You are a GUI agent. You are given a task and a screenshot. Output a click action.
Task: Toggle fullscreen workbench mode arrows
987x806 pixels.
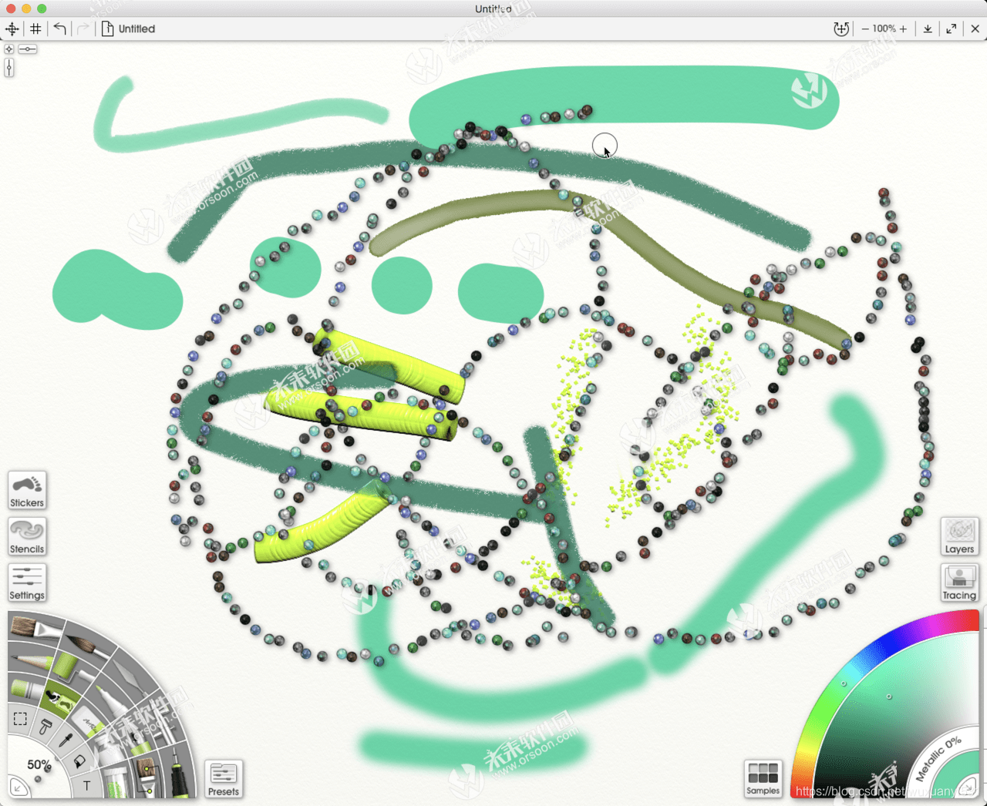952,29
